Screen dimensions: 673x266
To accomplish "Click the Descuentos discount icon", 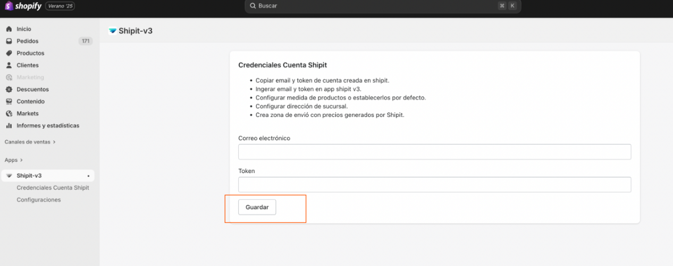I will 9,90.
